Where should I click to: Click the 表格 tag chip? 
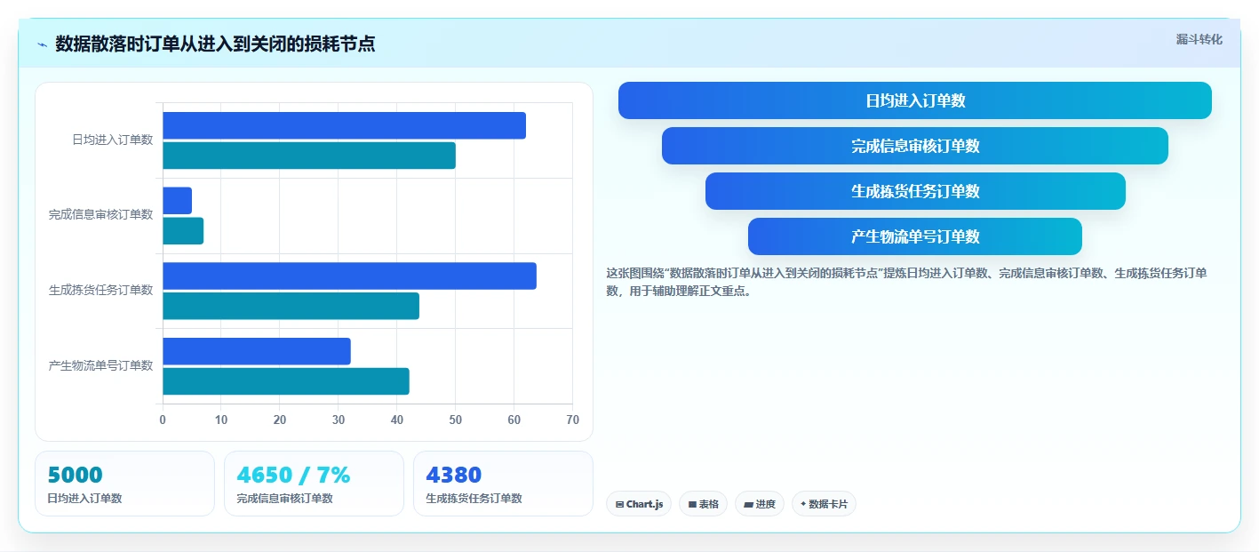coord(703,504)
